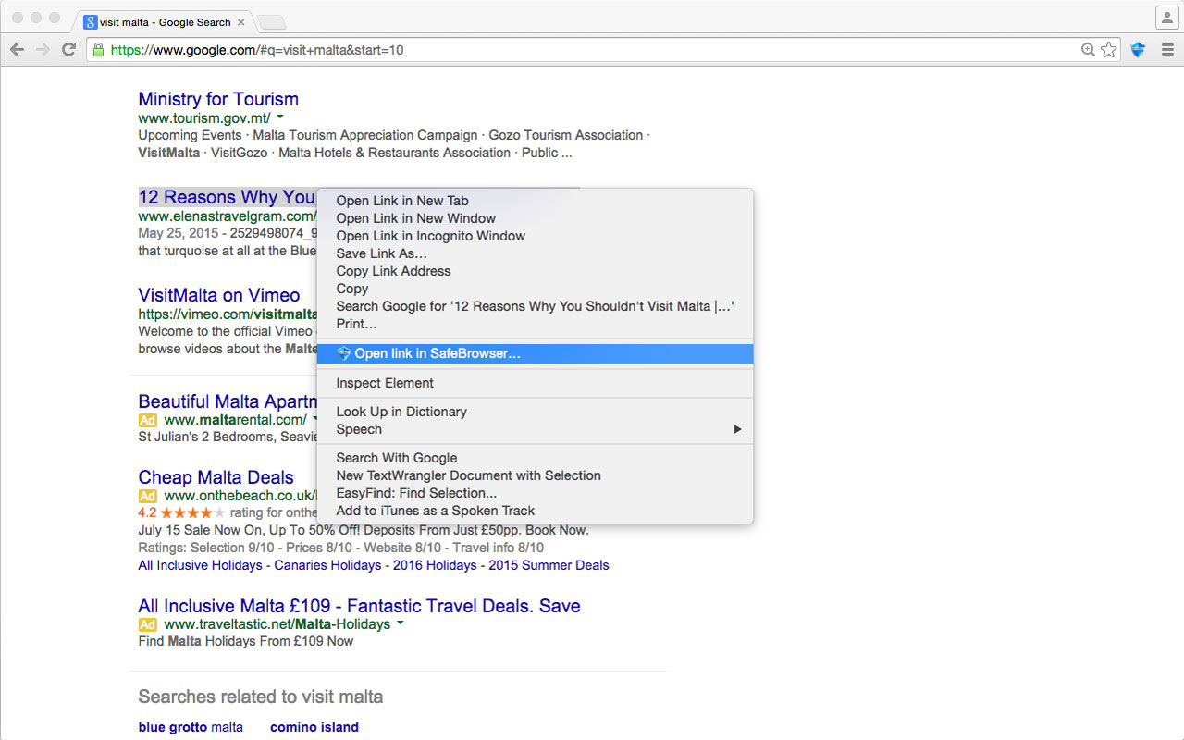Close the visit malta search tab
Viewport: 1184px width, 740px height.
(x=241, y=21)
